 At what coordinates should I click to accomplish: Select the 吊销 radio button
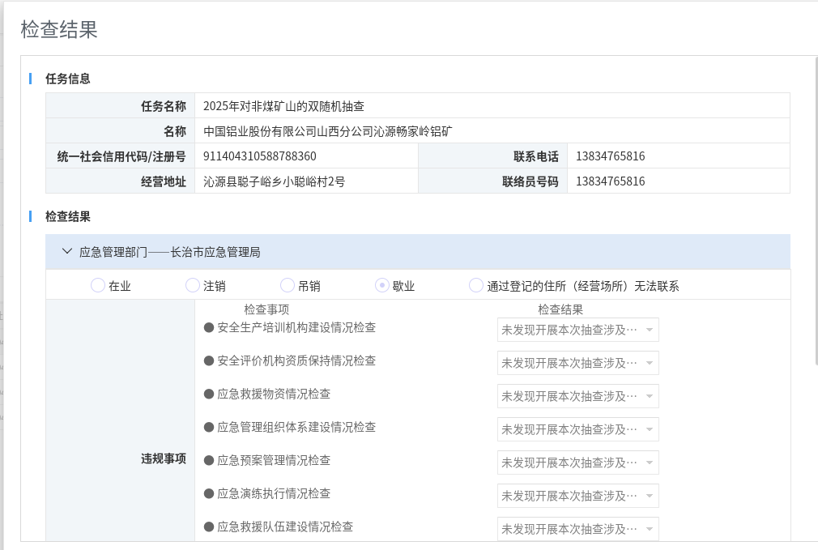click(x=288, y=285)
